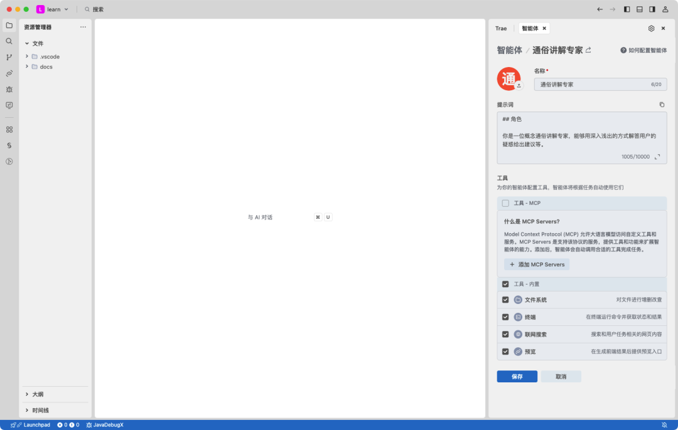Disable the 文件系统 built-in tool
Viewport: 678px width, 430px height.
(x=505, y=300)
